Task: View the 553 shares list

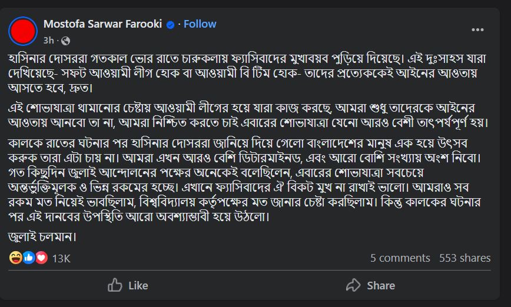Action: 464,258
